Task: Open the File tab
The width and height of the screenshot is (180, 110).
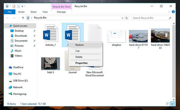Action: (x=10, y=12)
